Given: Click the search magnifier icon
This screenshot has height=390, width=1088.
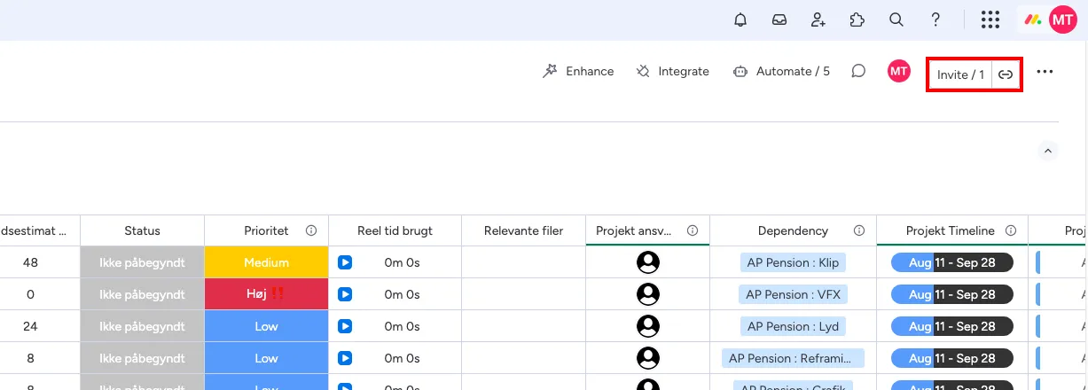Looking at the screenshot, I should [896, 19].
